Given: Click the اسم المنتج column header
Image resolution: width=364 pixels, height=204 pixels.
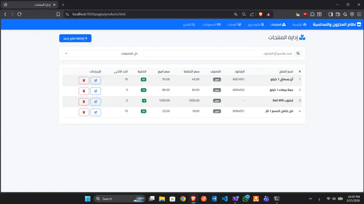Looking at the screenshot, I should point(286,72).
